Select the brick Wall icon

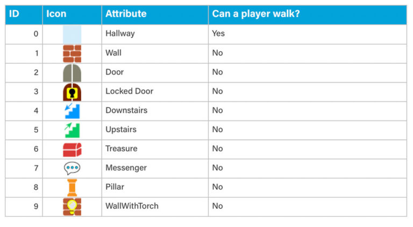(x=72, y=53)
